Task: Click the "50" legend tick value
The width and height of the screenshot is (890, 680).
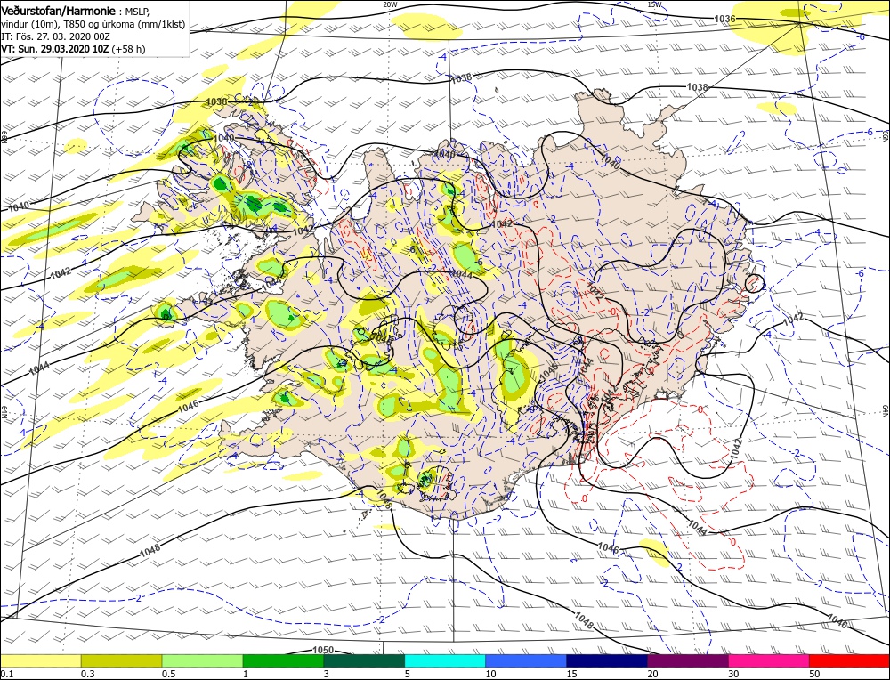Action: pos(814,674)
